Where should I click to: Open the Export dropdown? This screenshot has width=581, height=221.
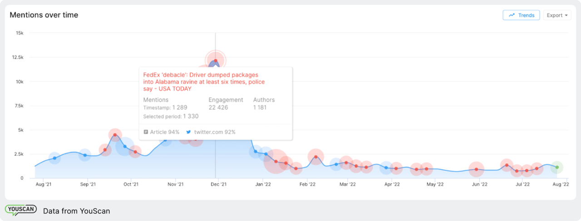pos(557,15)
